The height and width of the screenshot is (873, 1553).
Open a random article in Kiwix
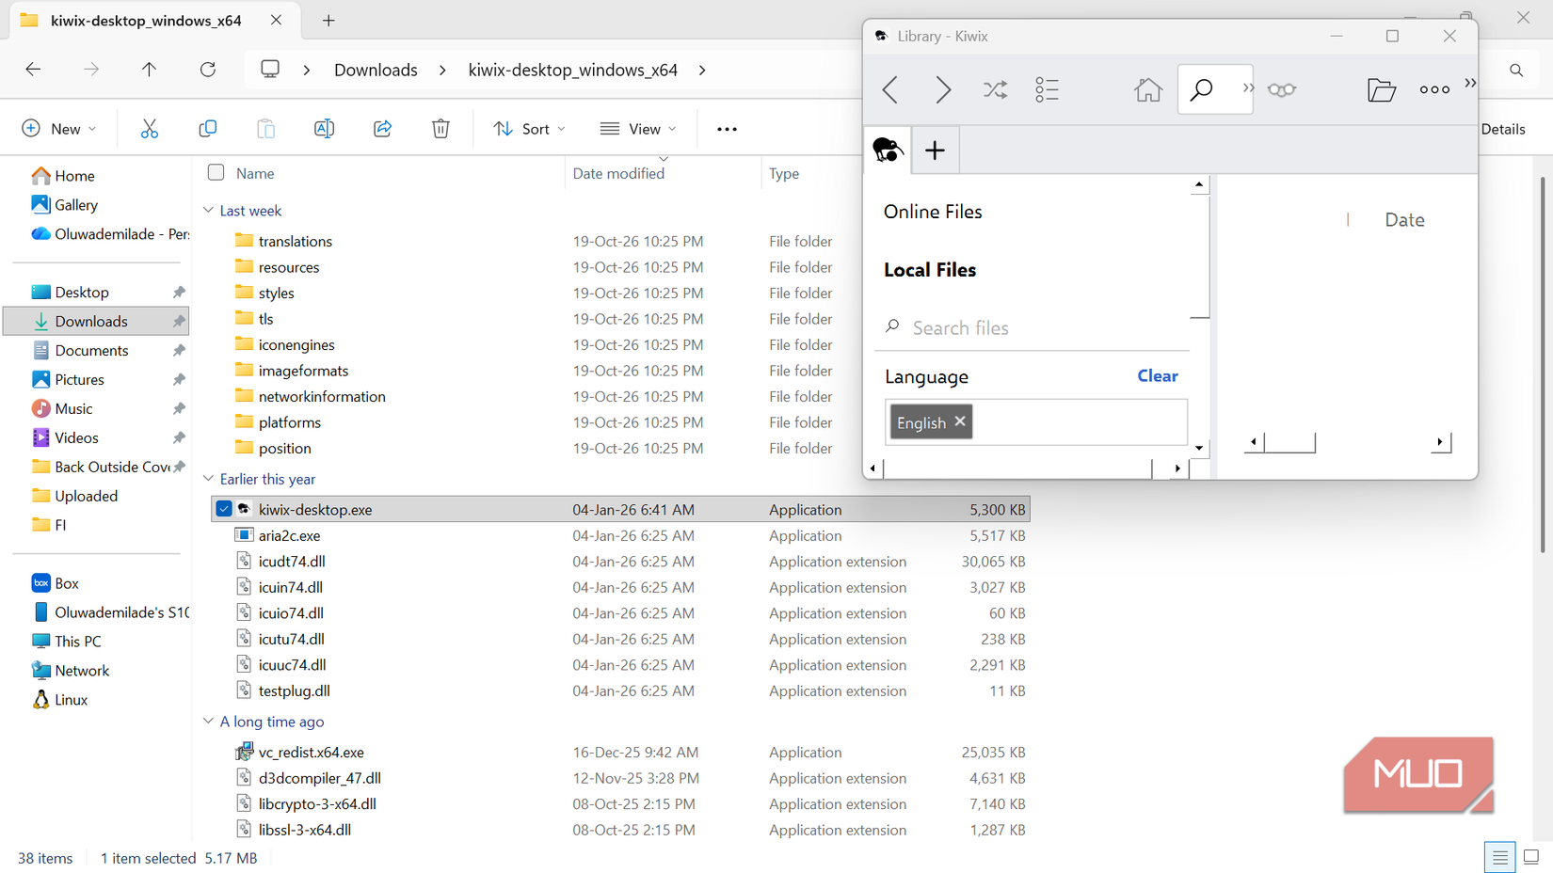coord(995,89)
